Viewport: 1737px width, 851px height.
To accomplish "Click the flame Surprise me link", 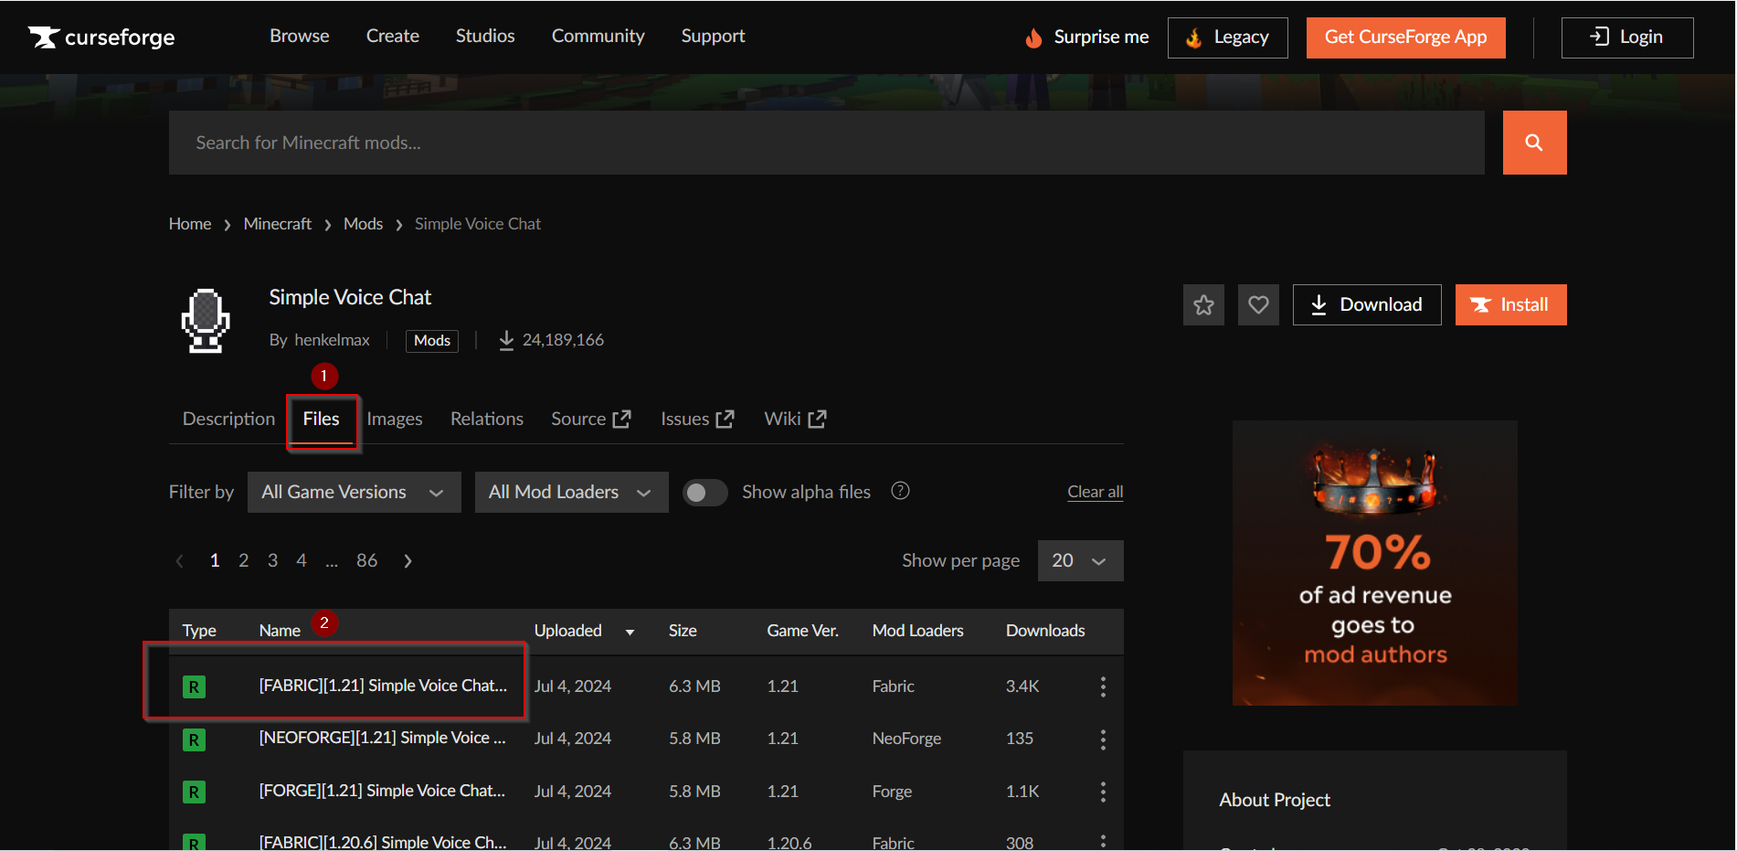I will [x=1086, y=37].
